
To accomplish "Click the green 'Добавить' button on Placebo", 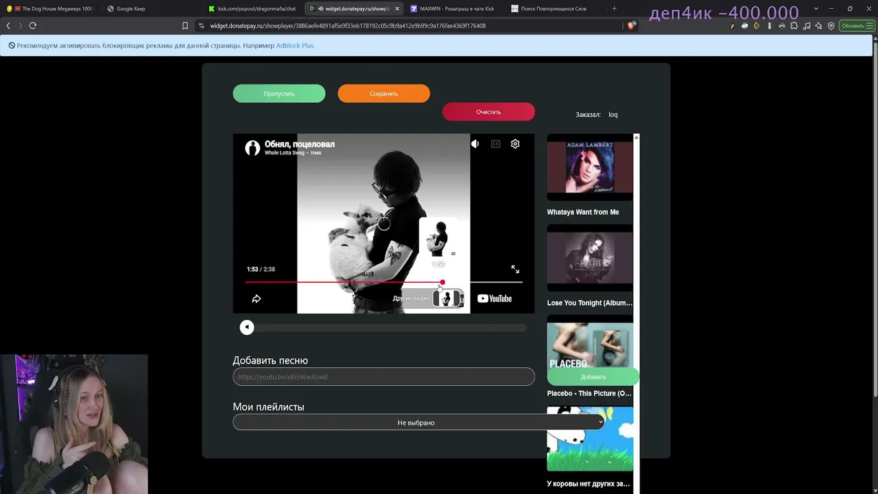I will tap(593, 377).
